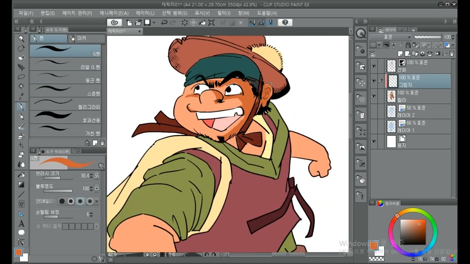Open anti-aliasing options dropdown arrow
This screenshot has height=264, width=470.
(97, 201)
